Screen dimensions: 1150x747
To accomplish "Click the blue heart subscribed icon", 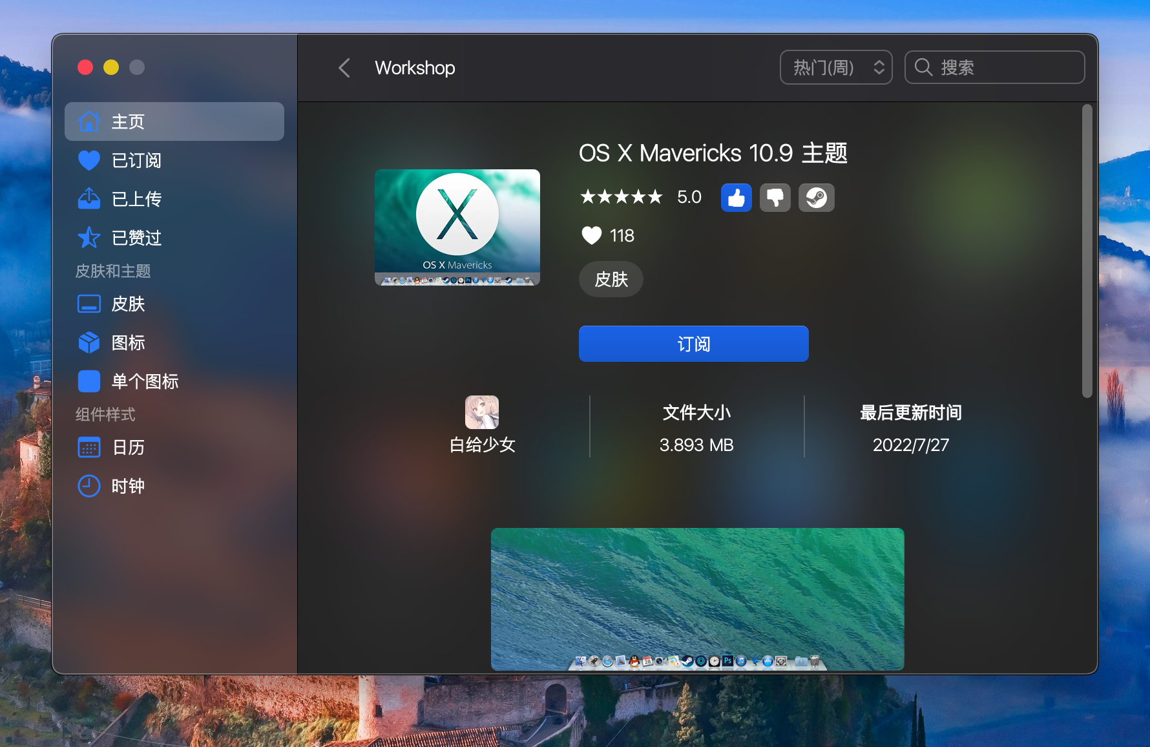I will 89,160.
